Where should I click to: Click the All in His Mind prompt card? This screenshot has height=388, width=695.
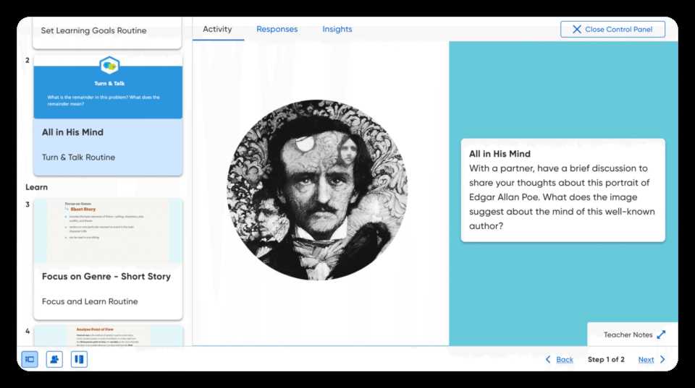coord(563,190)
